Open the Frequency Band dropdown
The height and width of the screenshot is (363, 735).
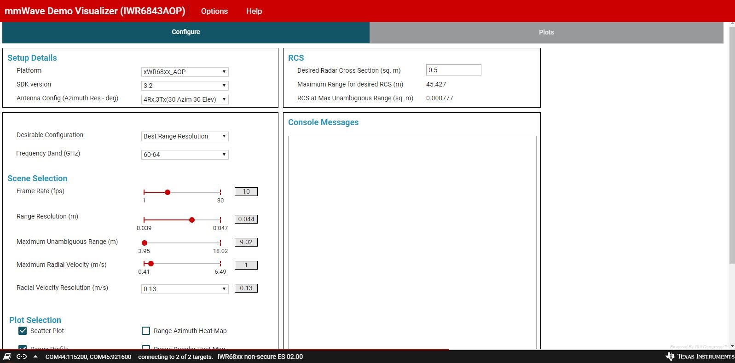185,155
